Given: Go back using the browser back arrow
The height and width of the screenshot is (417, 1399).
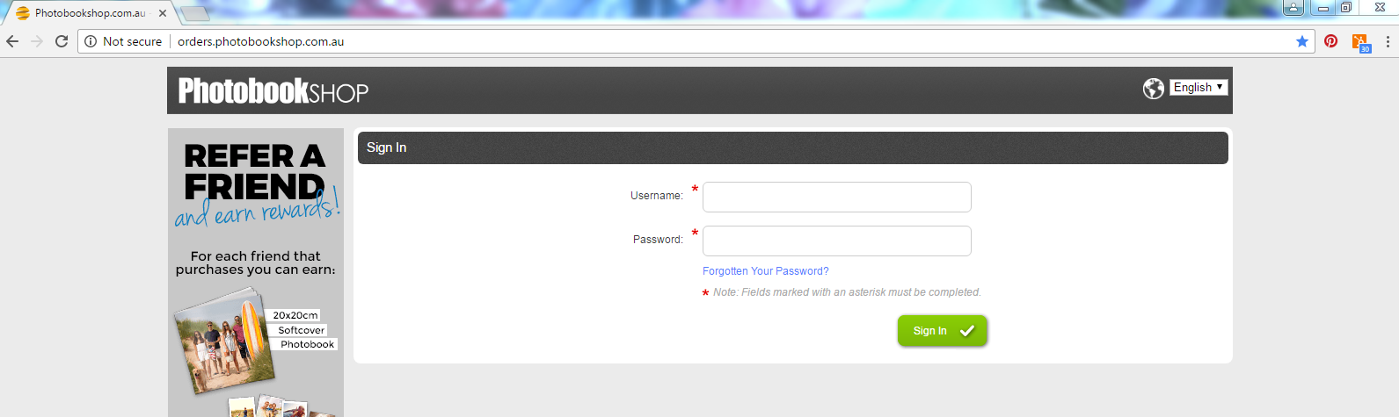Looking at the screenshot, I should coord(12,41).
